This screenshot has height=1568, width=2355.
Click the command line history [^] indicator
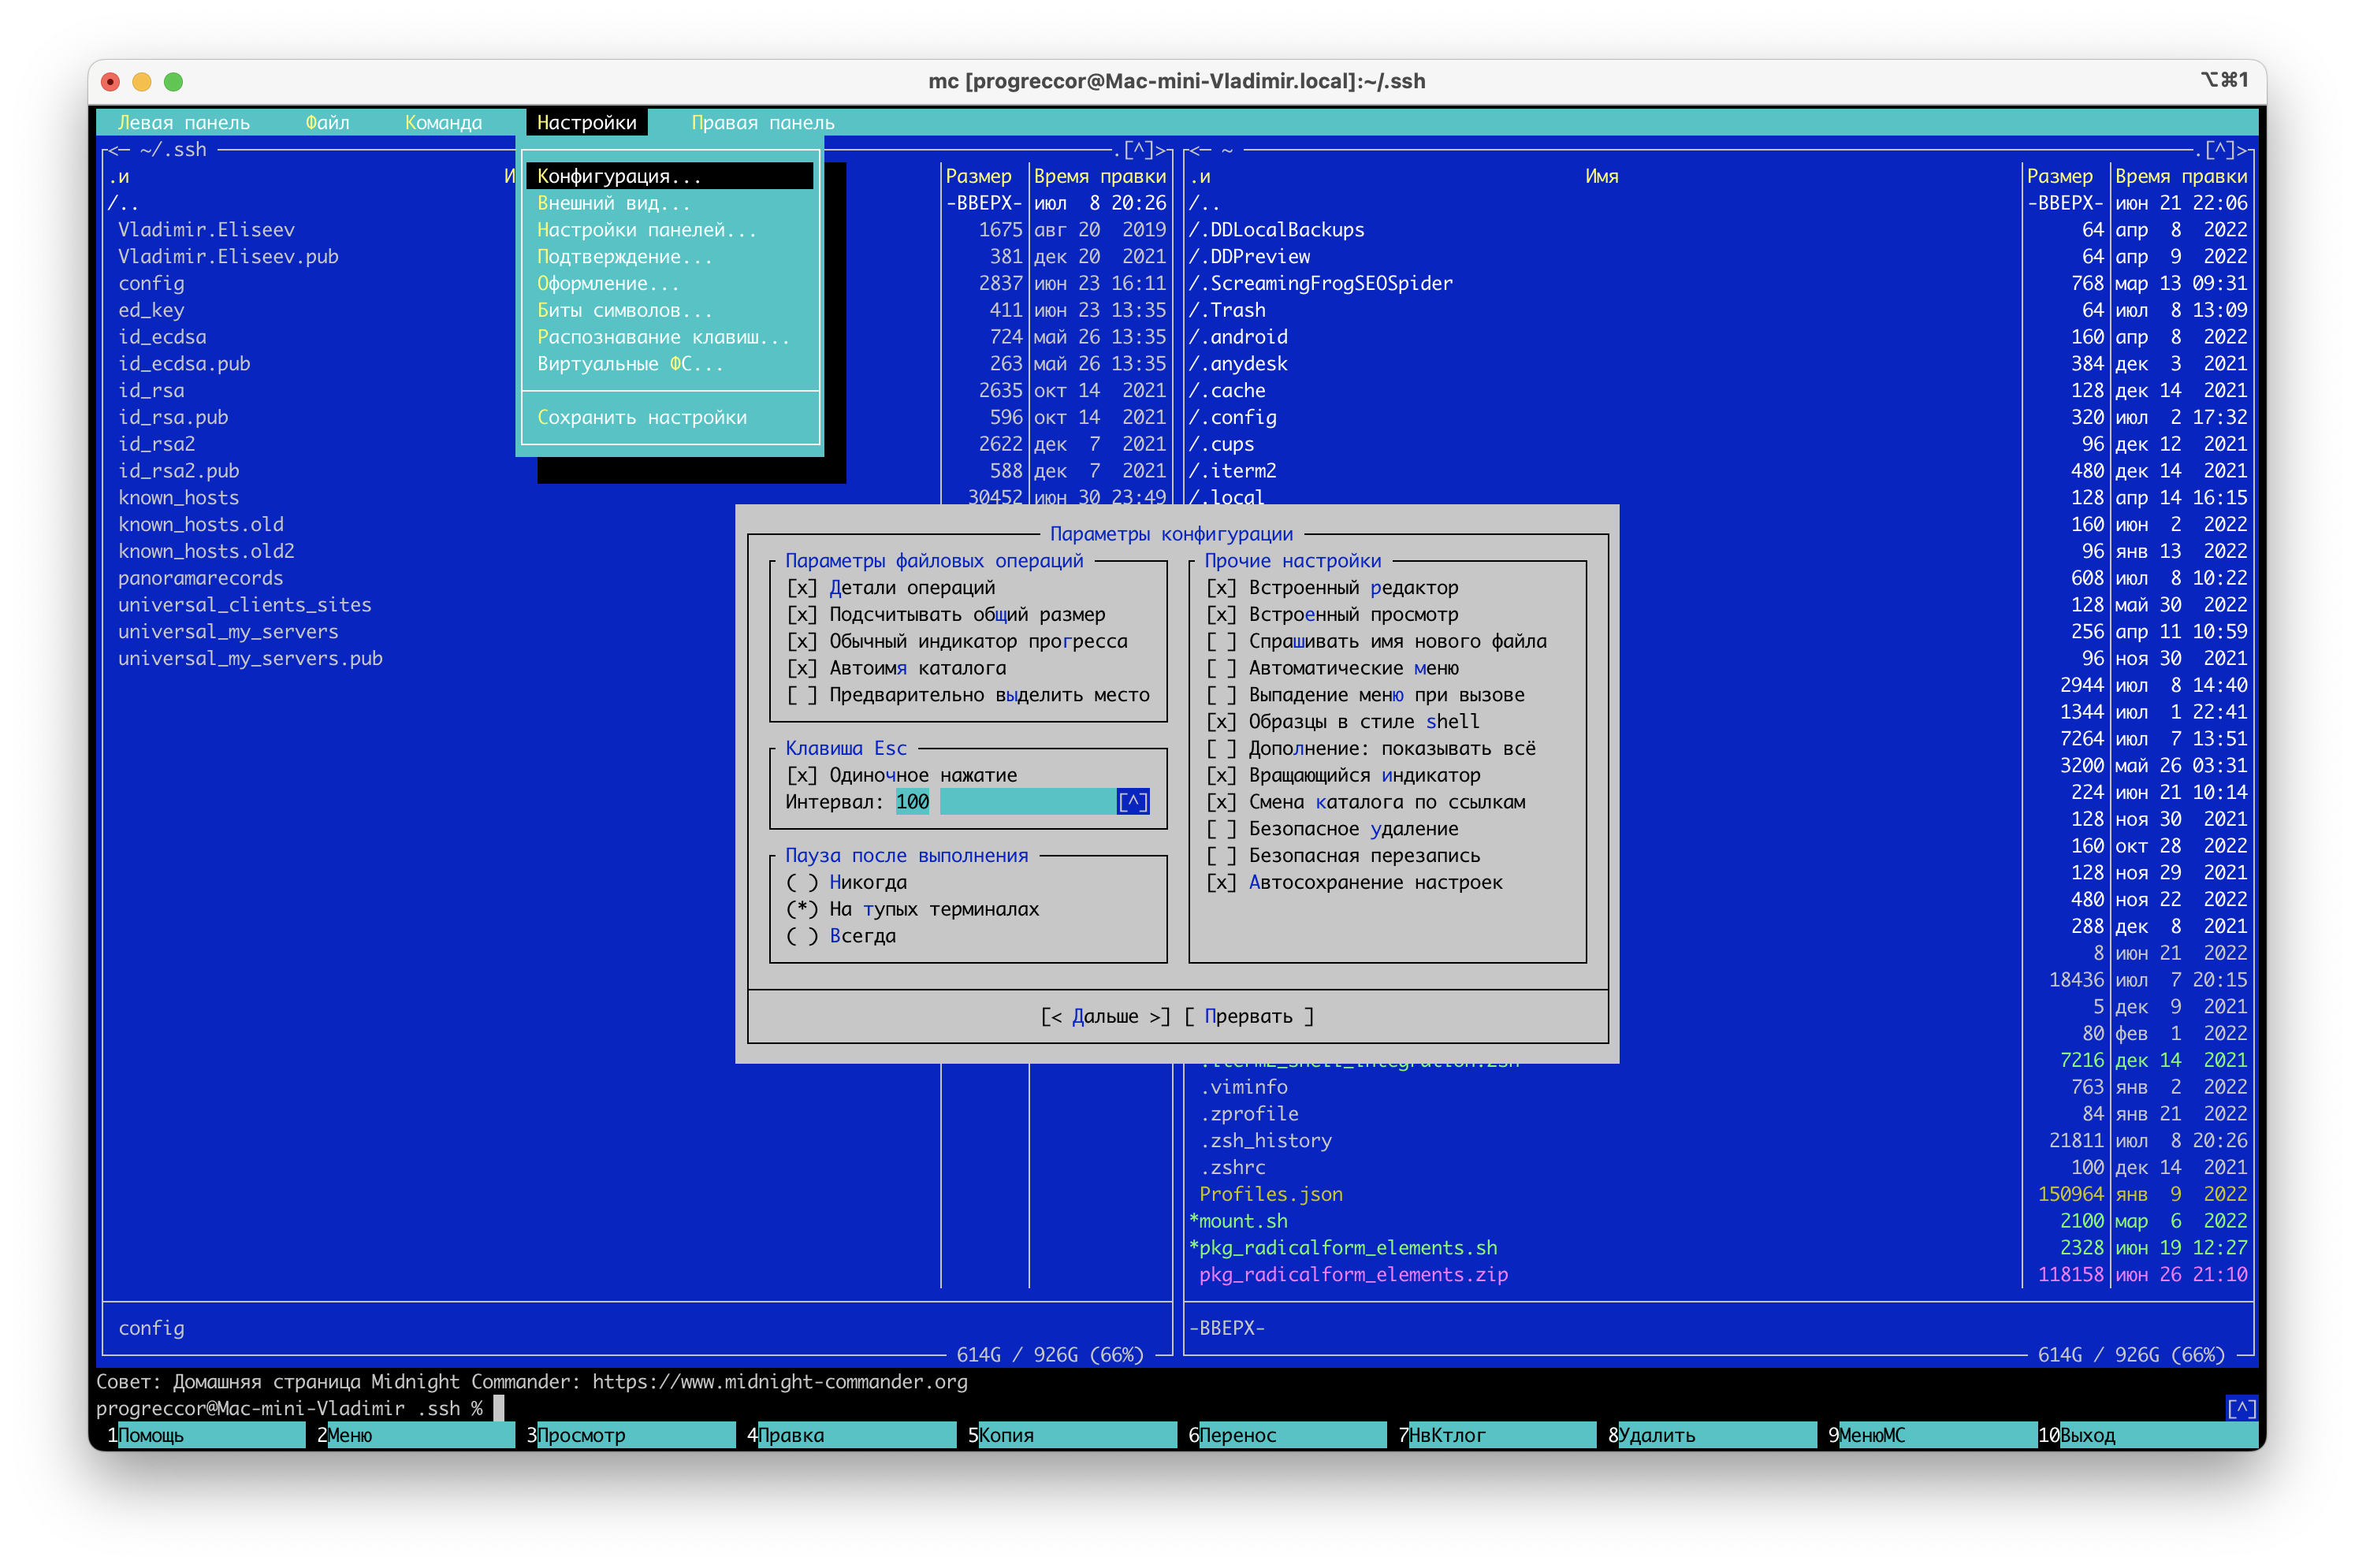(x=2241, y=1408)
